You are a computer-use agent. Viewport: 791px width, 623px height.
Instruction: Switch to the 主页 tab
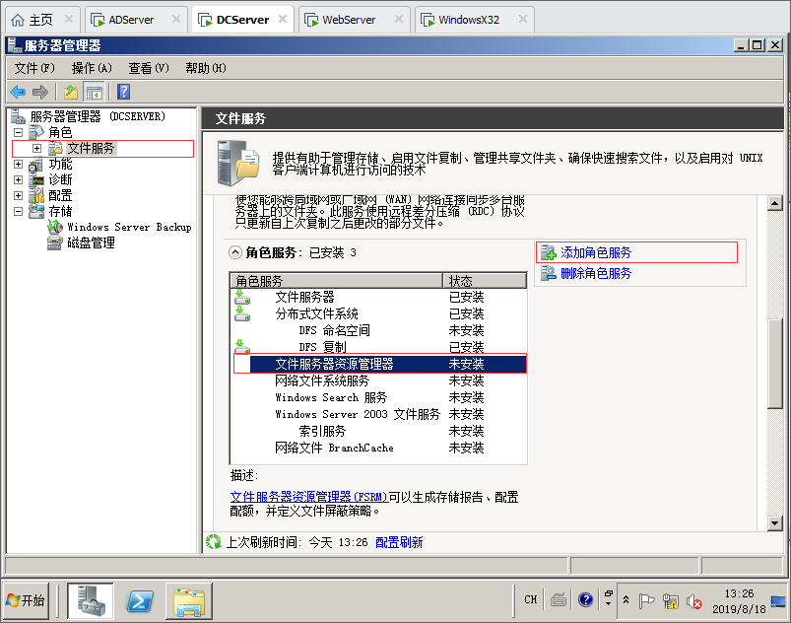point(40,20)
